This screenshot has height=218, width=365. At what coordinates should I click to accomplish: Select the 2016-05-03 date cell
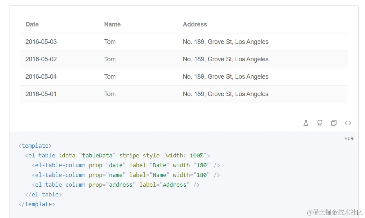tap(41, 42)
